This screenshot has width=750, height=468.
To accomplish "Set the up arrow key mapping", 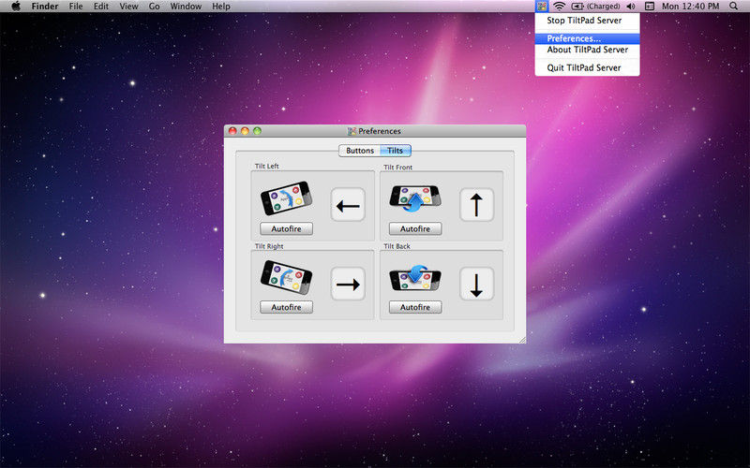I will [476, 205].
